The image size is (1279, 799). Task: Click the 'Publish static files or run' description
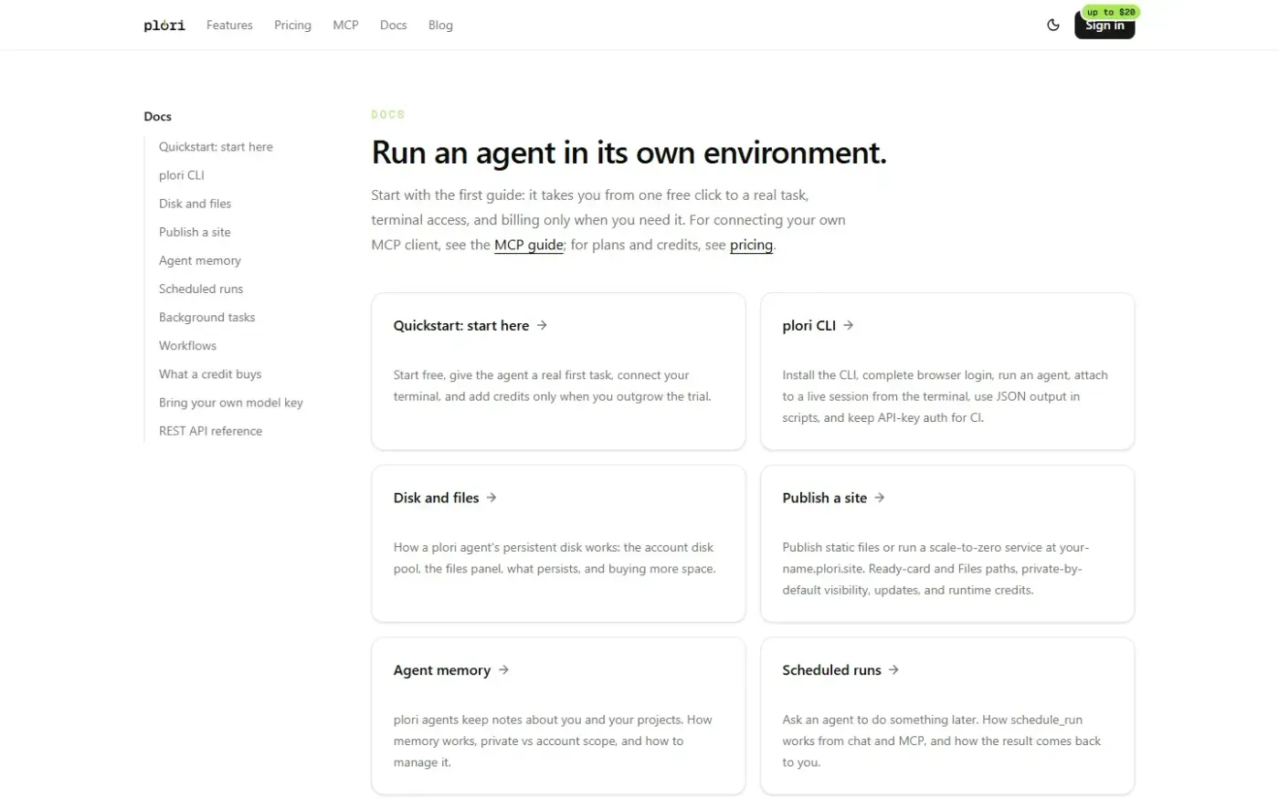point(935,569)
